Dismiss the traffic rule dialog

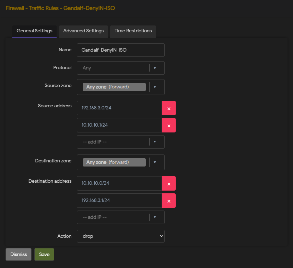[x=19, y=254]
